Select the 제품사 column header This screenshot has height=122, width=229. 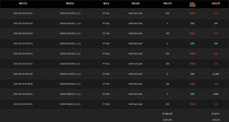tap(106, 4)
